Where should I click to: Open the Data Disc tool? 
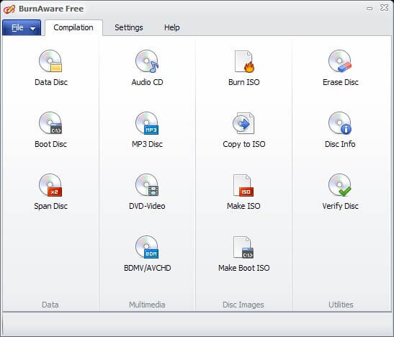point(50,68)
